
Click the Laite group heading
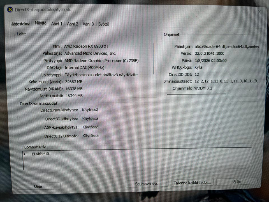tap(22, 34)
